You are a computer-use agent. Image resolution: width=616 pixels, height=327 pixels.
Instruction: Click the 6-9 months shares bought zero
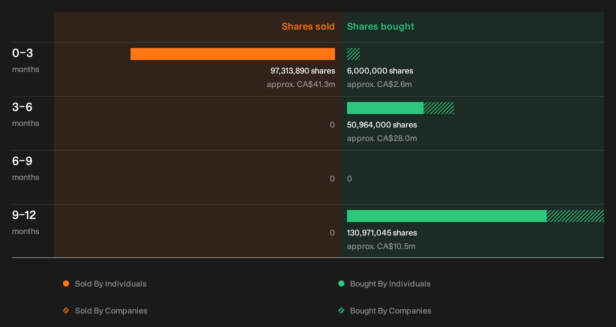point(350,179)
